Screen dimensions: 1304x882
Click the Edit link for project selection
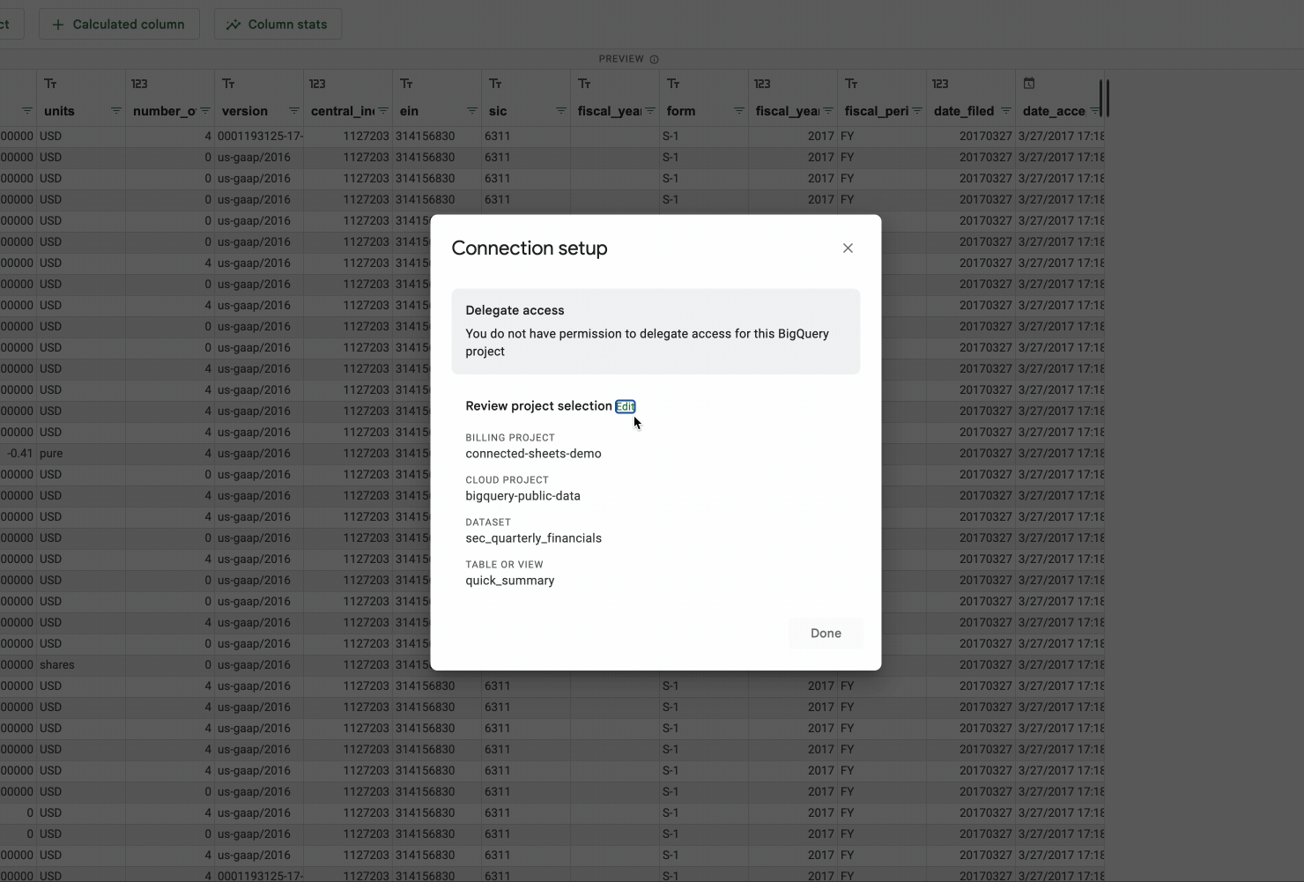tap(625, 406)
